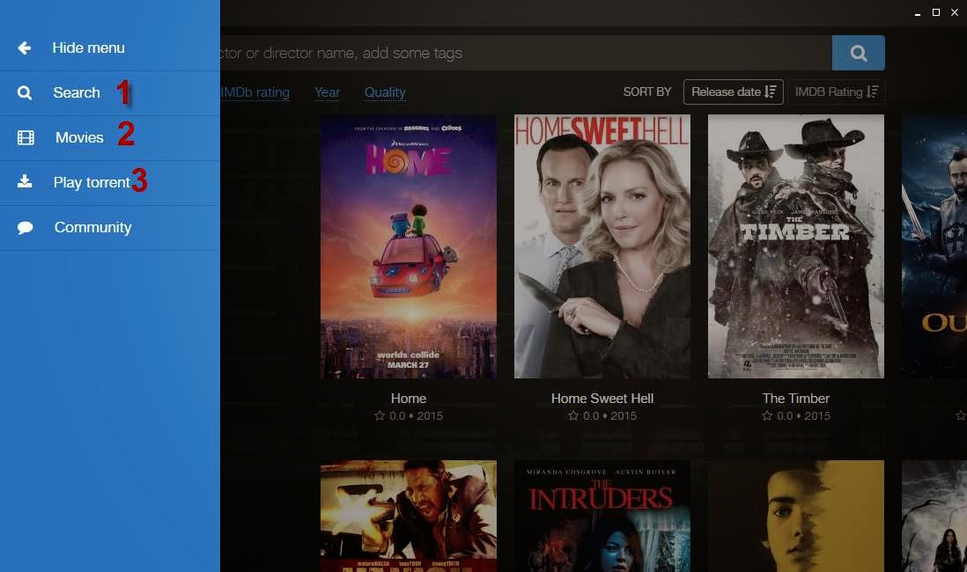Focus the movie search input field
The height and width of the screenshot is (572, 967).
tap(526, 53)
